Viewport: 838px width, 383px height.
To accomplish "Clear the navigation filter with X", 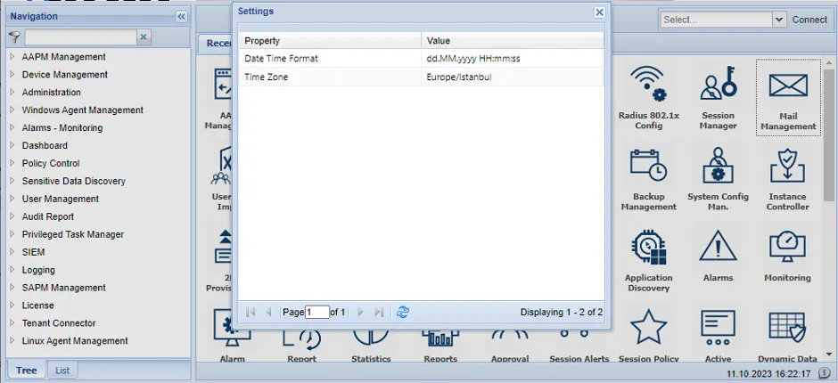I will (x=144, y=37).
